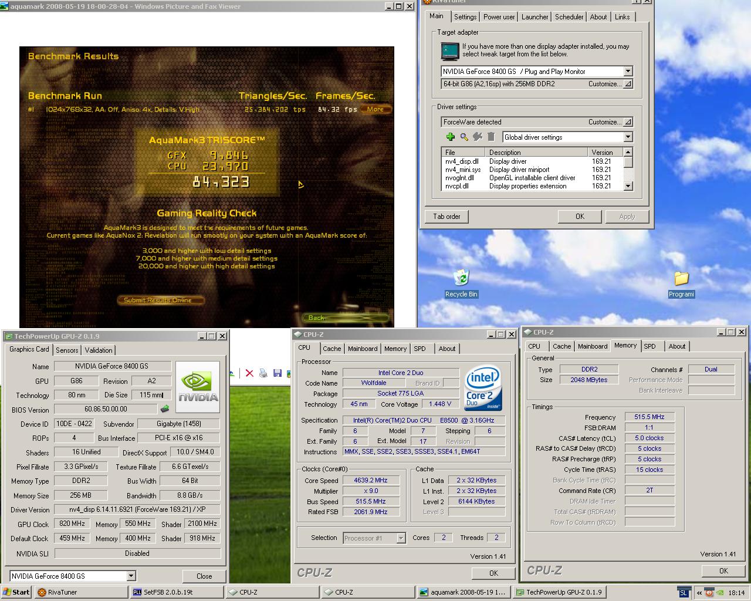The height and width of the screenshot is (601, 751).
Task: Click More button in AquaMark results
Action: coord(375,109)
